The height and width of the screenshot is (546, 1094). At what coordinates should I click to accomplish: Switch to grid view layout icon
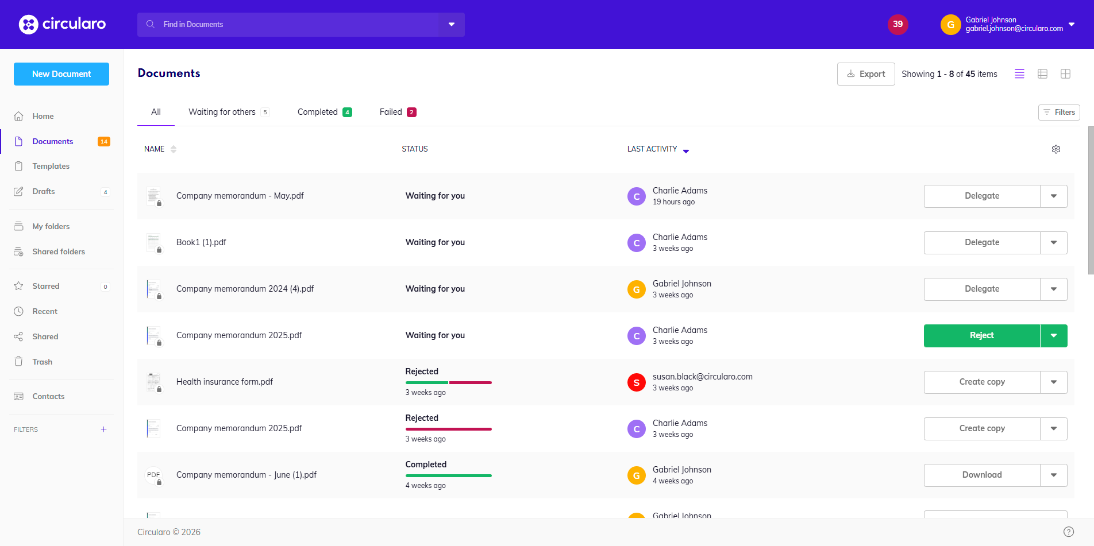tap(1065, 74)
